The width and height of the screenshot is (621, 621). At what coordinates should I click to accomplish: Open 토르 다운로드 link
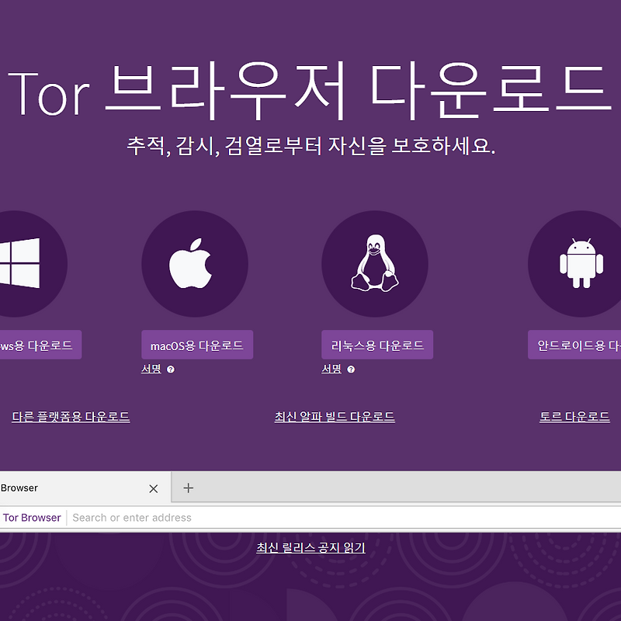pos(574,417)
